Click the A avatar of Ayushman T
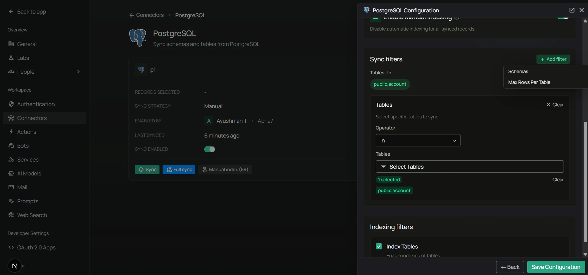This screenshot has height=275, width=588. [x=209, y=121]
